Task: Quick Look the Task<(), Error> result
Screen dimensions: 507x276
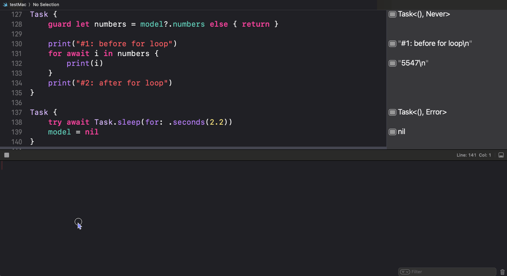Action: (x=392, y=113)
